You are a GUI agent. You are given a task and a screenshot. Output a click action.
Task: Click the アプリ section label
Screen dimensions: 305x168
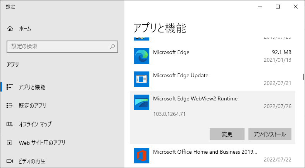13,64
